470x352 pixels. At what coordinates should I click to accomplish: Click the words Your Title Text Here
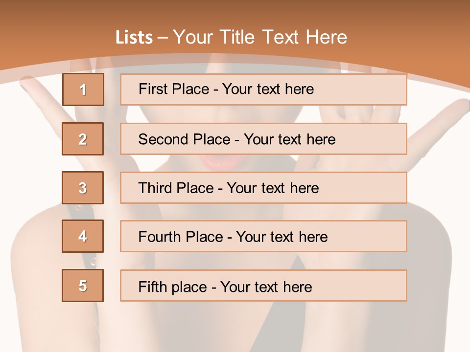(x=260, y=37)
